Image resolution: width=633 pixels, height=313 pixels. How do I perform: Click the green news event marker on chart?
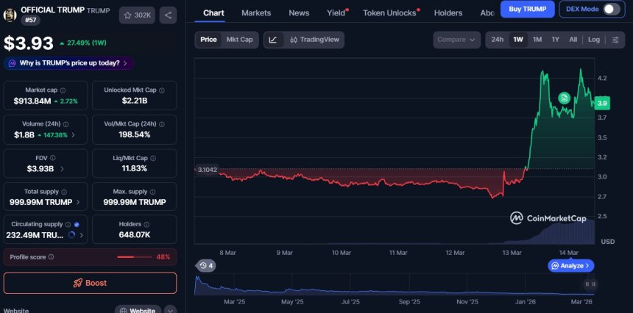pyautogui.click(x=564, y=98)
